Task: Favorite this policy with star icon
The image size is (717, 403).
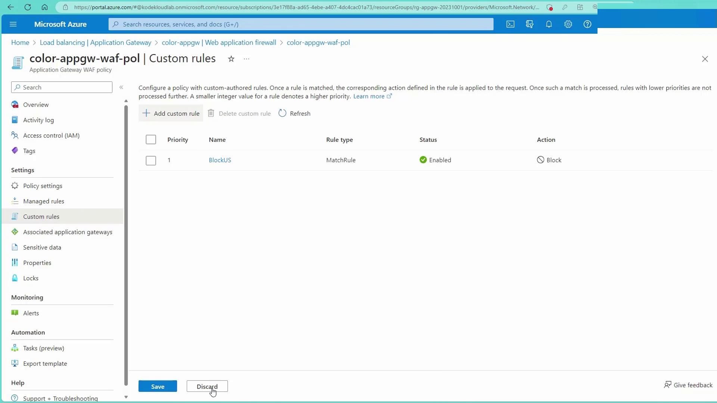Action: tap(231, 59)
